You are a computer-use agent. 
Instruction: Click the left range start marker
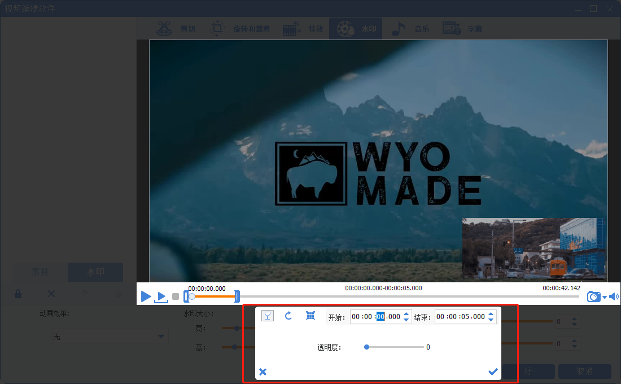pos(186,296)
